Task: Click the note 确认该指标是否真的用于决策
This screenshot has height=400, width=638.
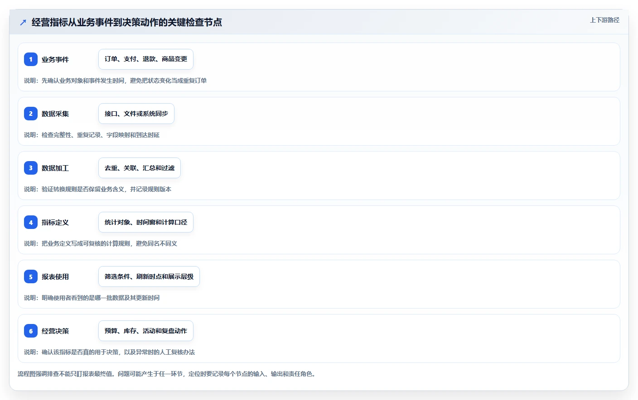Action: tap(80, 352)
